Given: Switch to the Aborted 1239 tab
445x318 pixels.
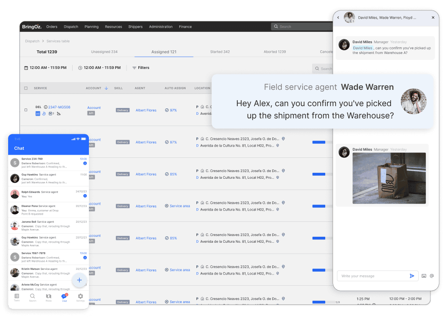Looking at the screenshot, I should 275,52.
